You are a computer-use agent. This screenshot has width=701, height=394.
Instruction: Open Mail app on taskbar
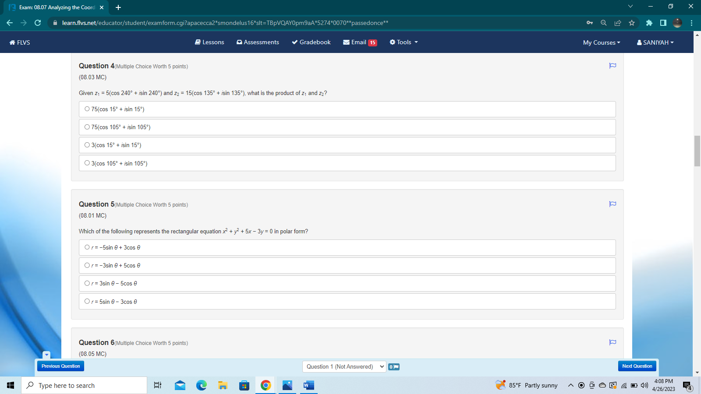(x=180, y=385)
